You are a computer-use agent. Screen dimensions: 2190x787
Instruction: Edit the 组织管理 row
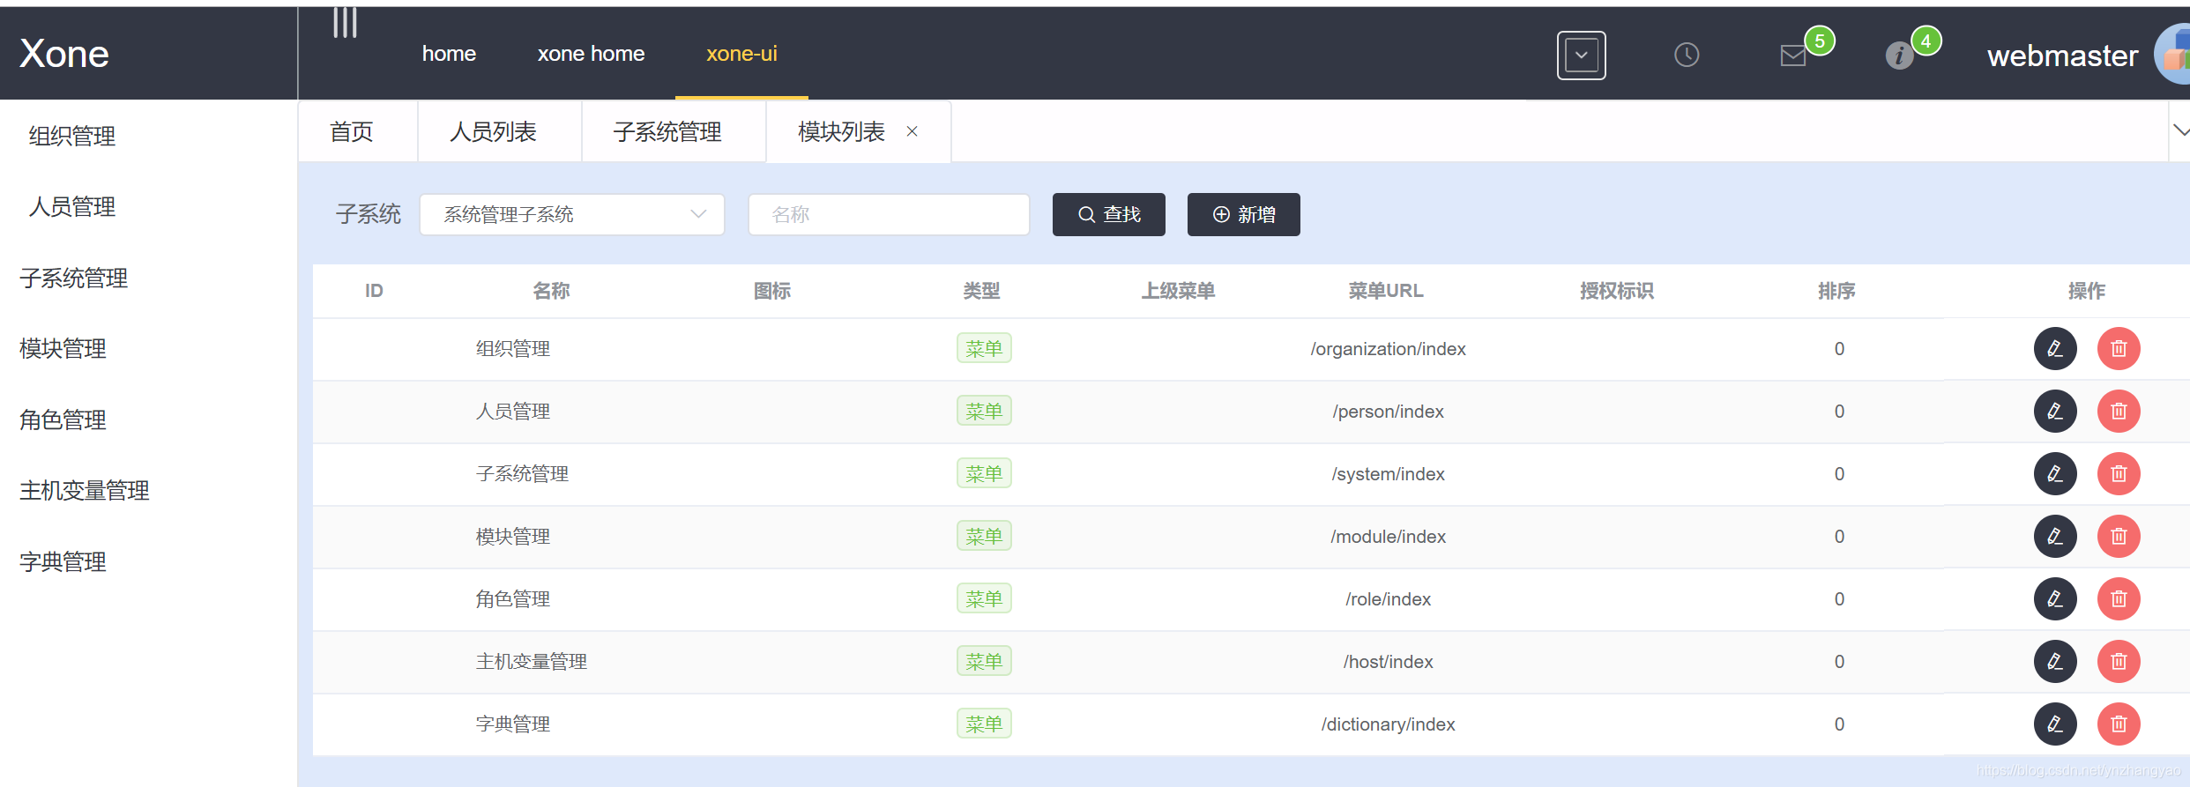(2055, 349)
